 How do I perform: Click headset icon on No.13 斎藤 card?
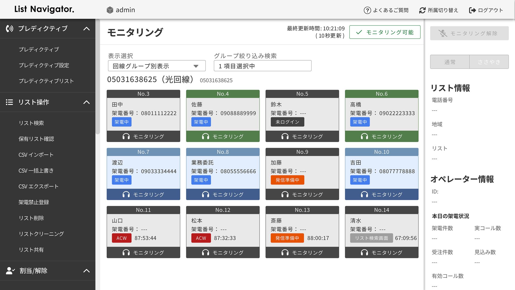[x=285, y=252]
